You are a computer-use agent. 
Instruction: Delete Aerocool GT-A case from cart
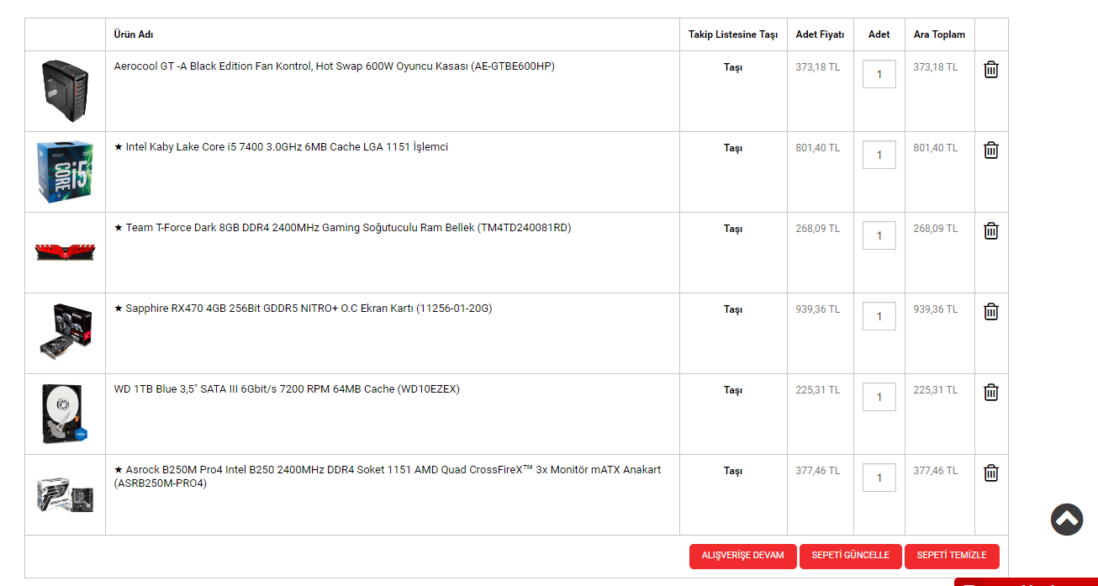pos(991,70)
